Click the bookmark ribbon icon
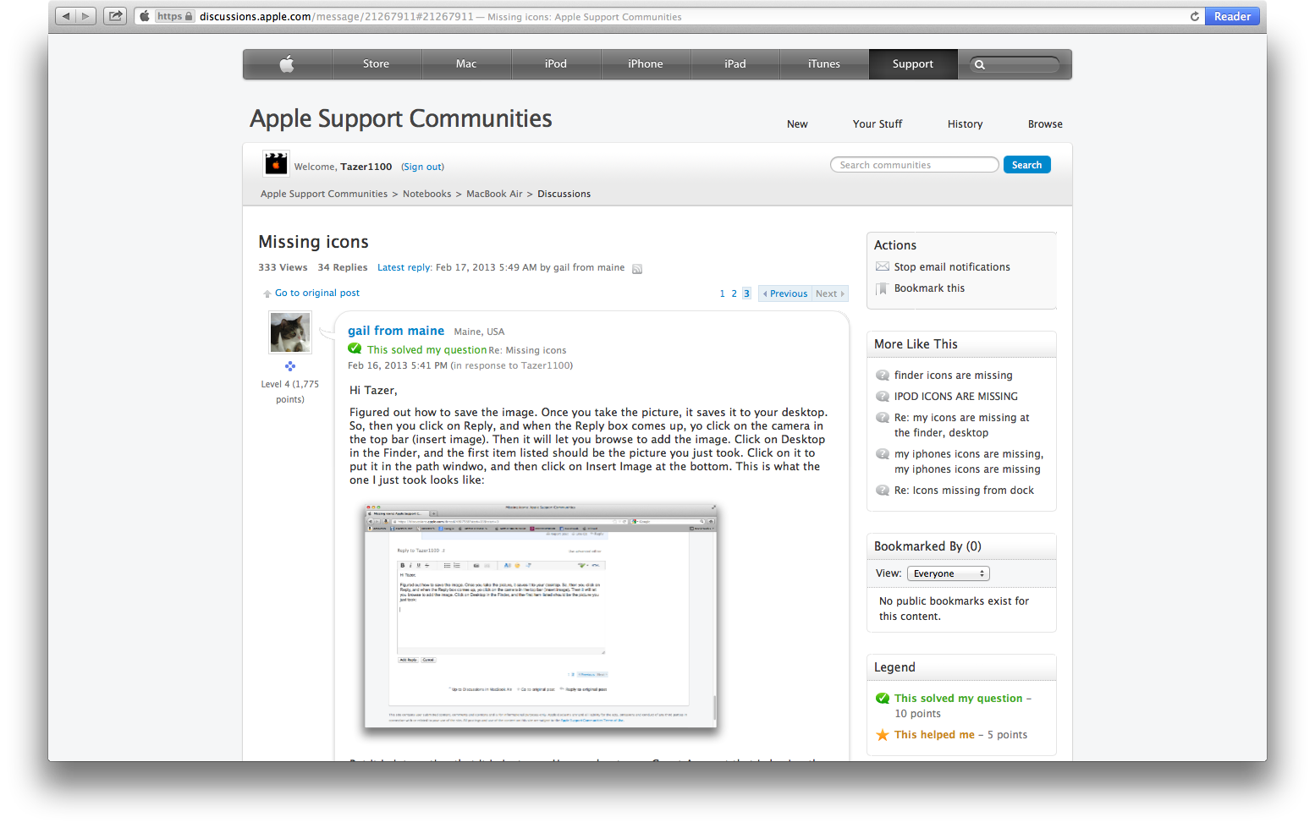The image size is (1315, 828). [882, 288]
